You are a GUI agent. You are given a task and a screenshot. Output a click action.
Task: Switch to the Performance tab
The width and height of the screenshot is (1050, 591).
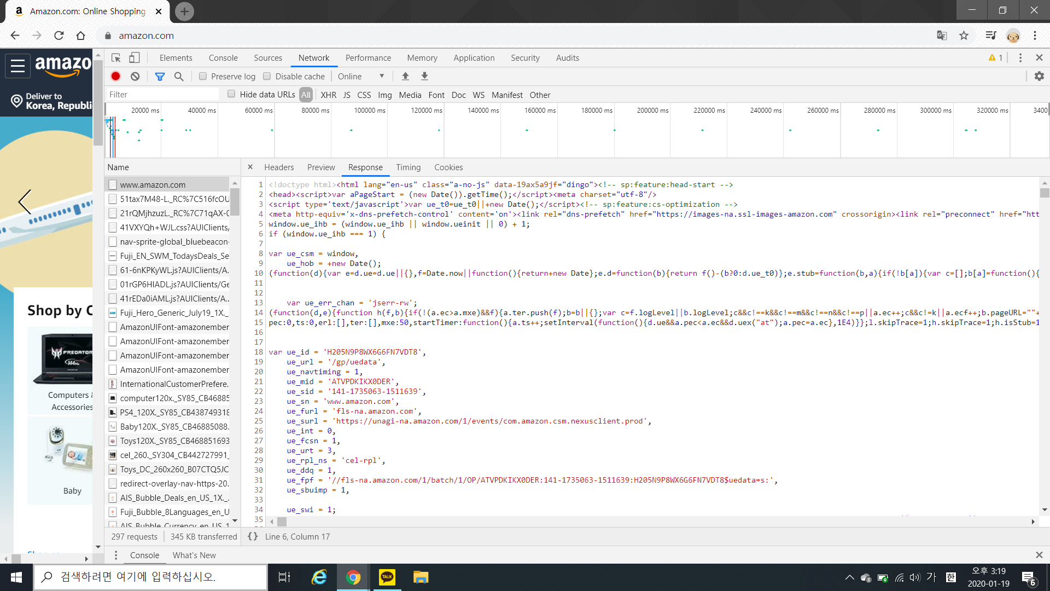368,58
